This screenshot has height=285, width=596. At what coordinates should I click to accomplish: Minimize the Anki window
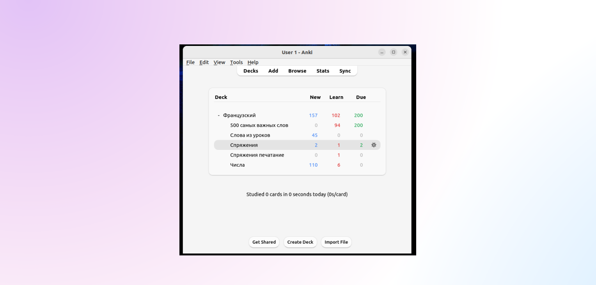click(x=382, y=52)
